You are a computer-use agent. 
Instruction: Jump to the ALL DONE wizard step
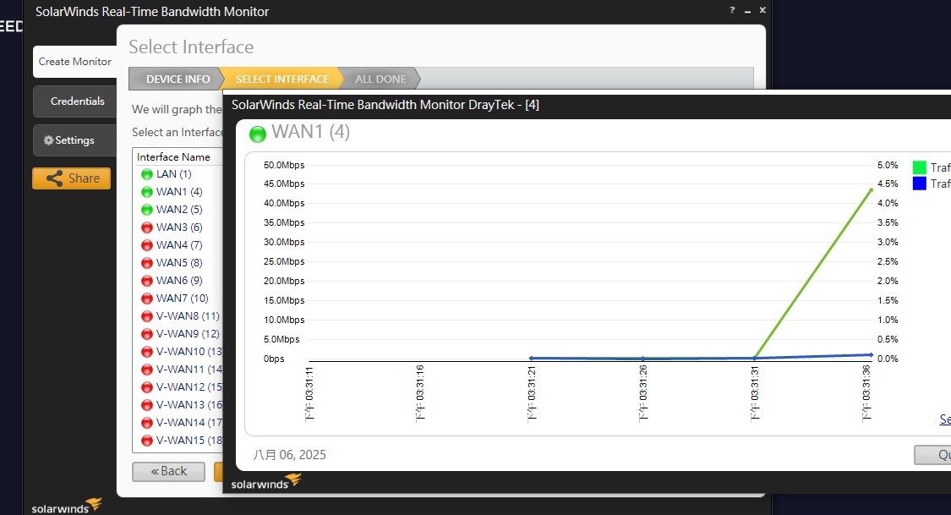pos(380,79)
